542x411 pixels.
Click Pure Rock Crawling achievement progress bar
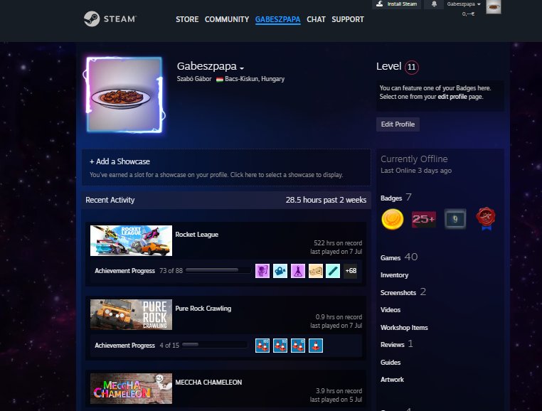click(x=215, y=345)
